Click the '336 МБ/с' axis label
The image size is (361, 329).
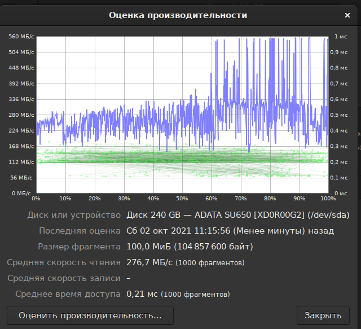coord(21,99)
